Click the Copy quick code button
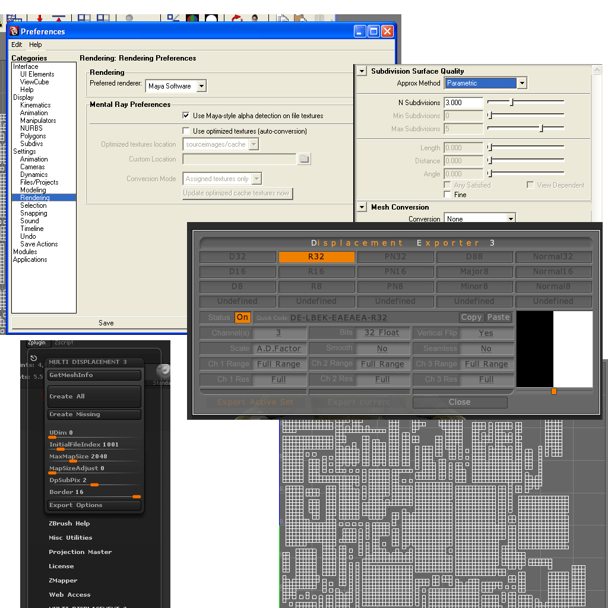The width and height of the screenshot is (608, 608). 471,317
